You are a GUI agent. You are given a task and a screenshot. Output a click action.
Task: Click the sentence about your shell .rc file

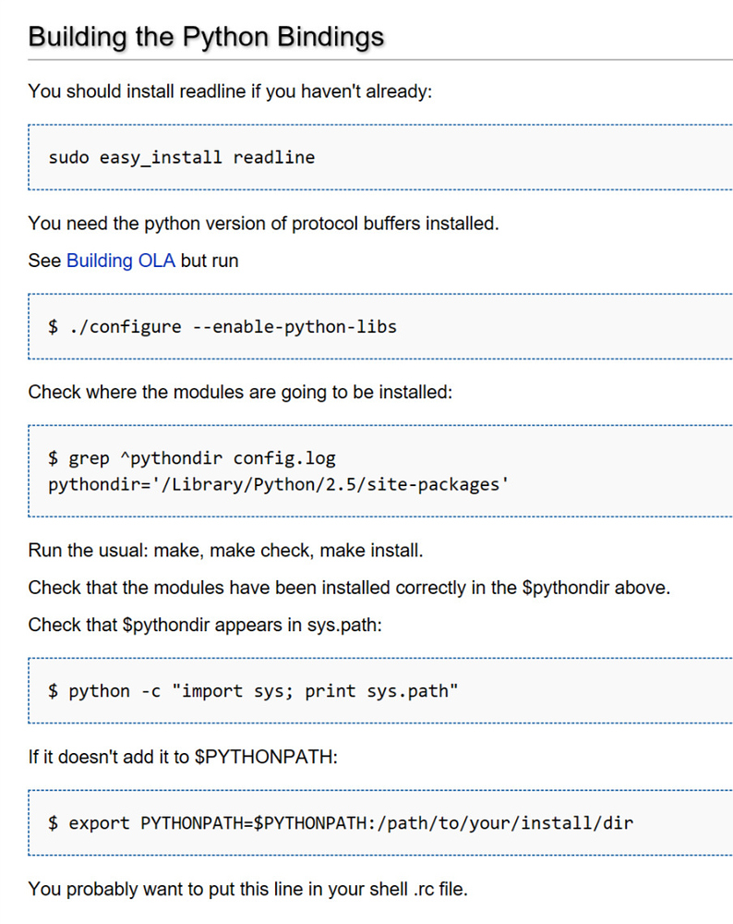tap(248, 889)
